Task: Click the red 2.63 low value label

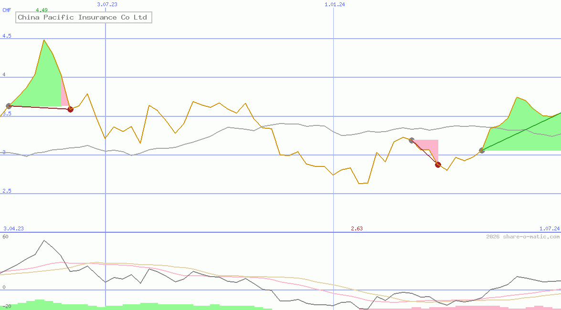Action: tap(357, 228)
